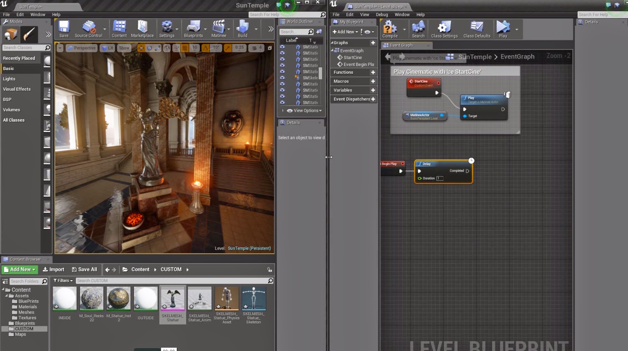Viewport: 628px width, 351px height.
Task: Open the Lit view mode dropdown
Action: pos(108,48)
